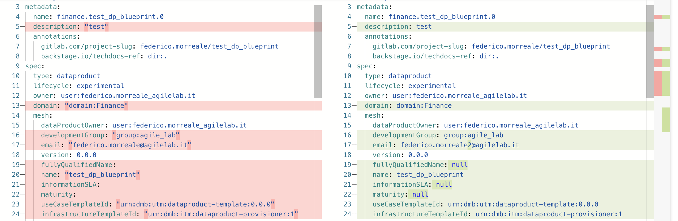Click the left pane vertical scrollbar thumb
Viewport: 678px width, 221px height.
point(318,52)
